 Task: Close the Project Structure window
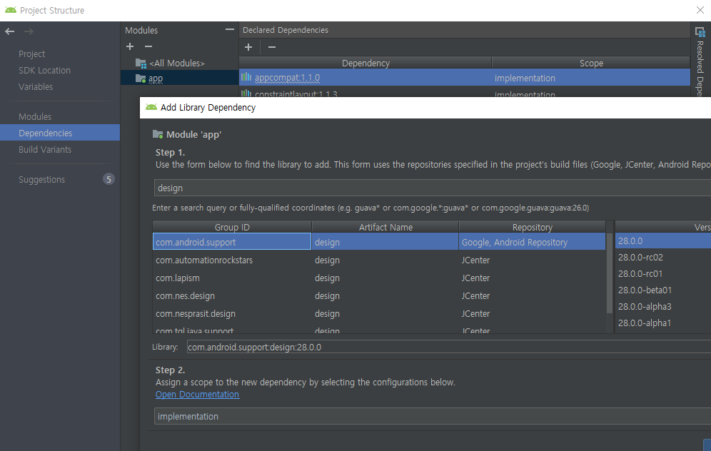point(700,10)
